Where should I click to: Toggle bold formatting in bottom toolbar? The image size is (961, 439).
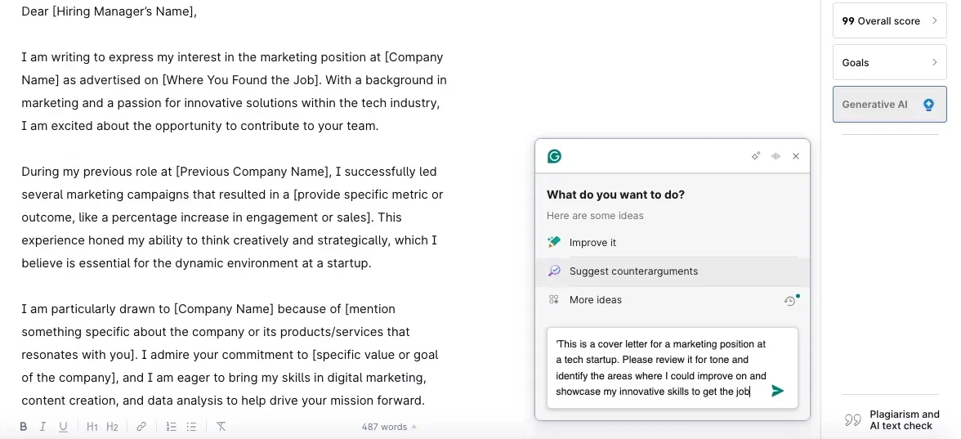pos(23,427)
